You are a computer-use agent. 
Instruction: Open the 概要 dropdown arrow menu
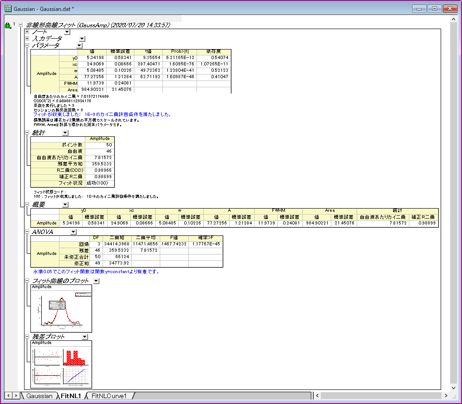point(65,204)
